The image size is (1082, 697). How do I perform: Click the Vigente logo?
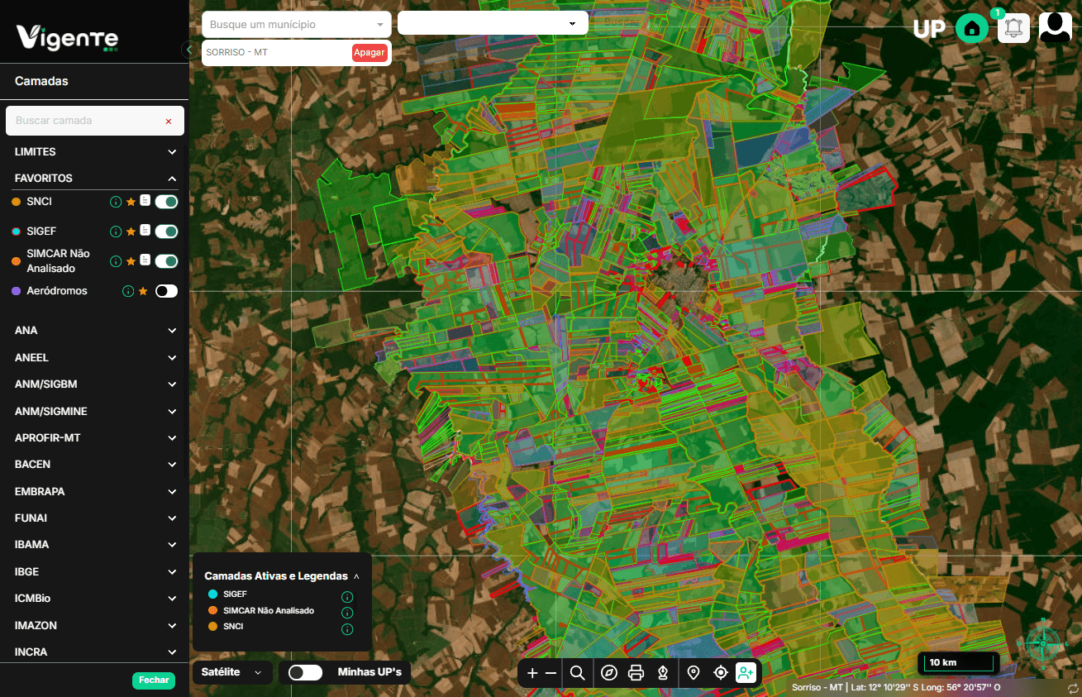(x=67, y=37)
